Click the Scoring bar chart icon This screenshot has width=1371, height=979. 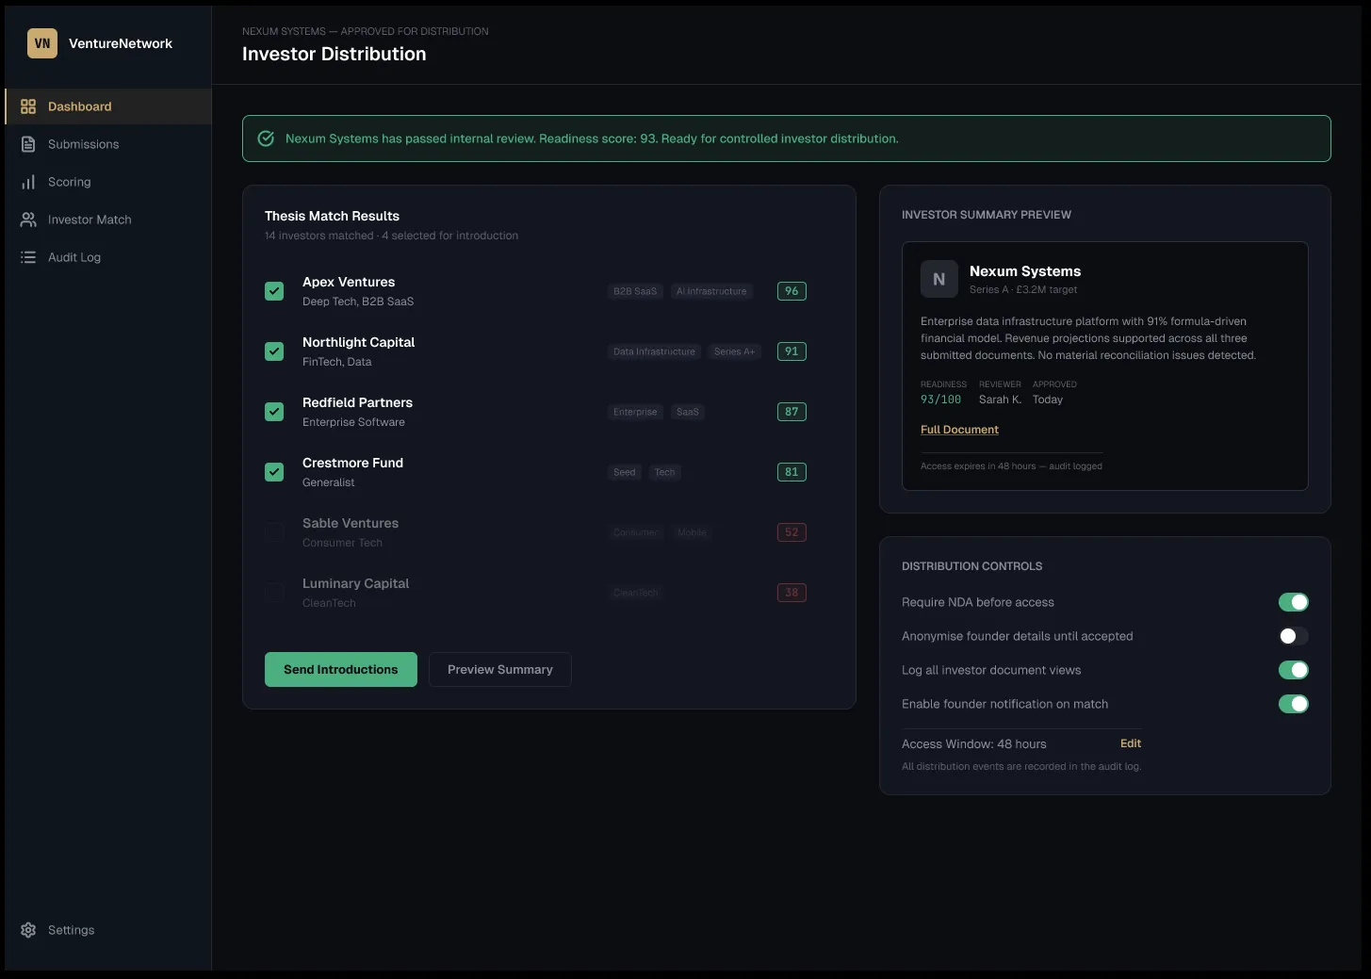(28, 182)
